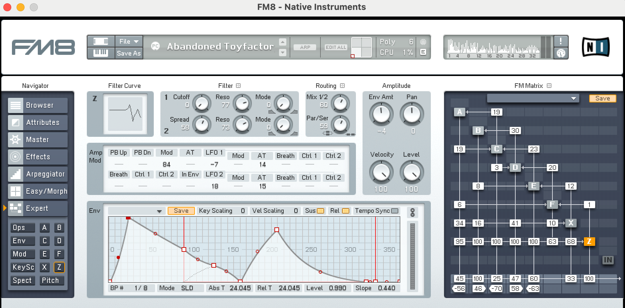Click the Poly voices value

click(411, 42)
